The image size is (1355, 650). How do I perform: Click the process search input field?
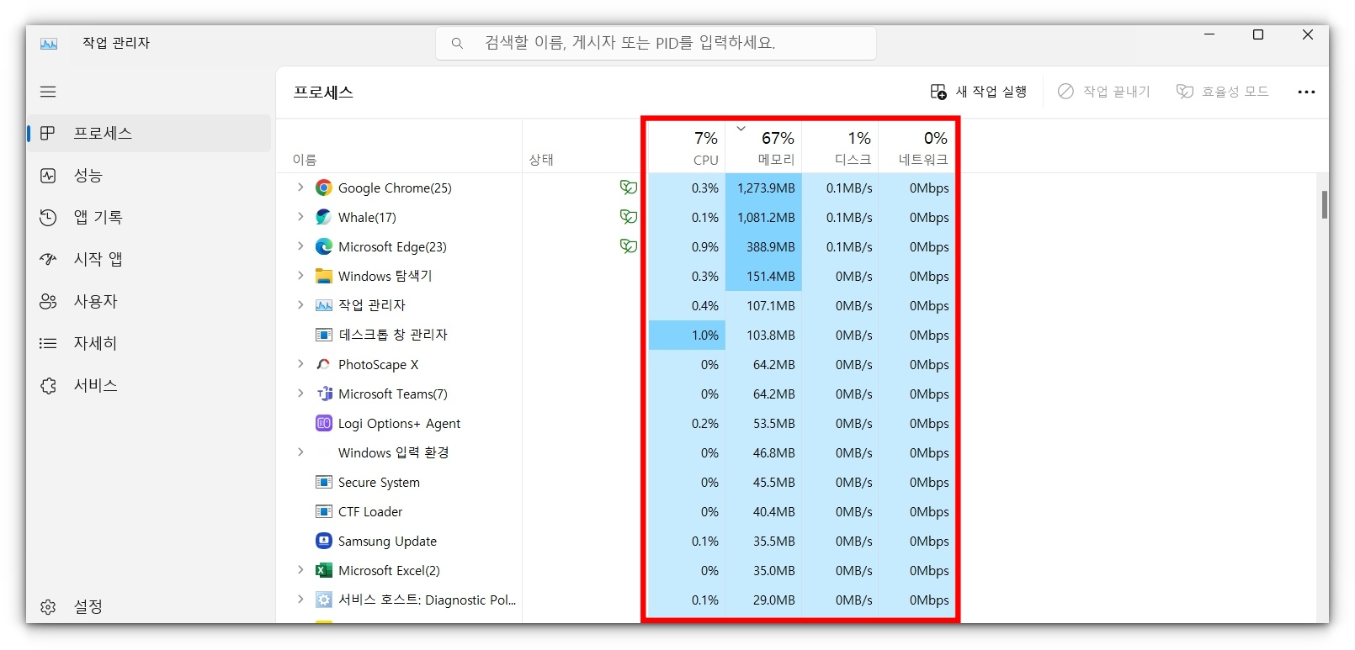pos(656,43)
